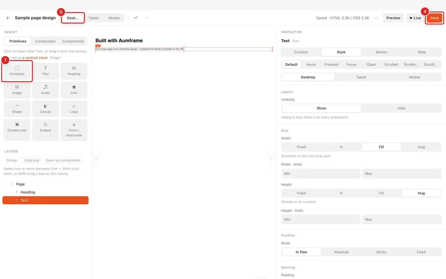Go back using the left arrow
The image size is (446, 279).
click(x=8, y=18)
